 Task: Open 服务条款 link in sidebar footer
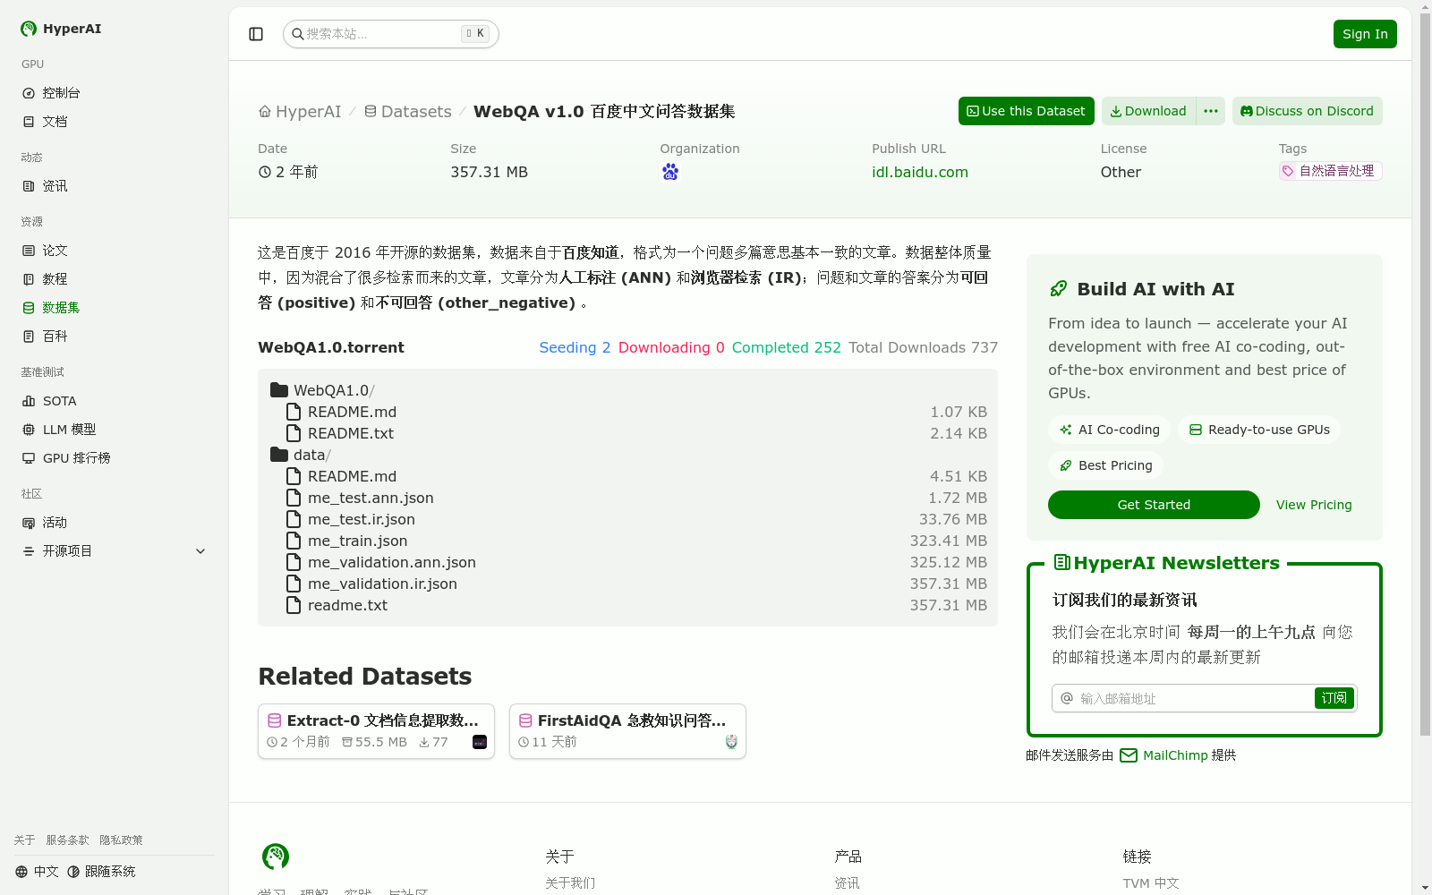(x=67, y=840)
